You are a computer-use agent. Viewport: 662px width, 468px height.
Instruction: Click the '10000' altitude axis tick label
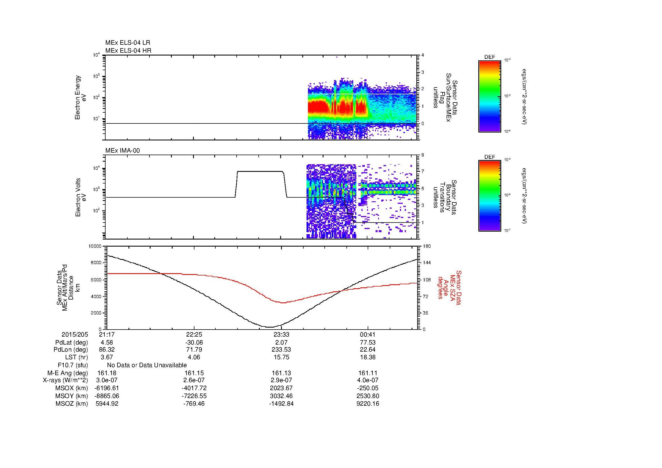tap(95, 246)
